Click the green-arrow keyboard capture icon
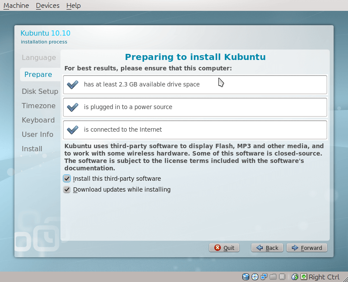This screenshot has width=348, height=282. tap(304, 277)
